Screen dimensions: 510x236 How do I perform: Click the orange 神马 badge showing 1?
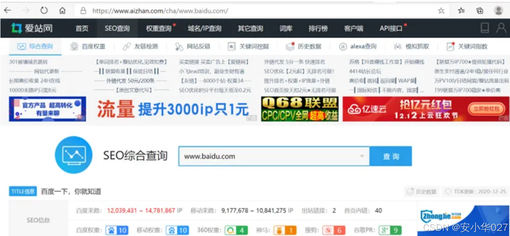pos(285,230)
